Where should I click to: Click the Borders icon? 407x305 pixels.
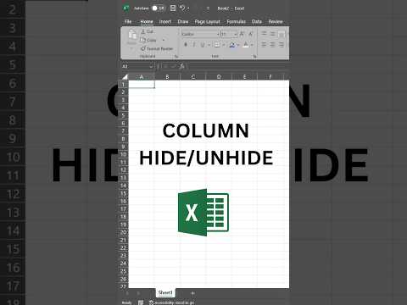pos(217,45)
